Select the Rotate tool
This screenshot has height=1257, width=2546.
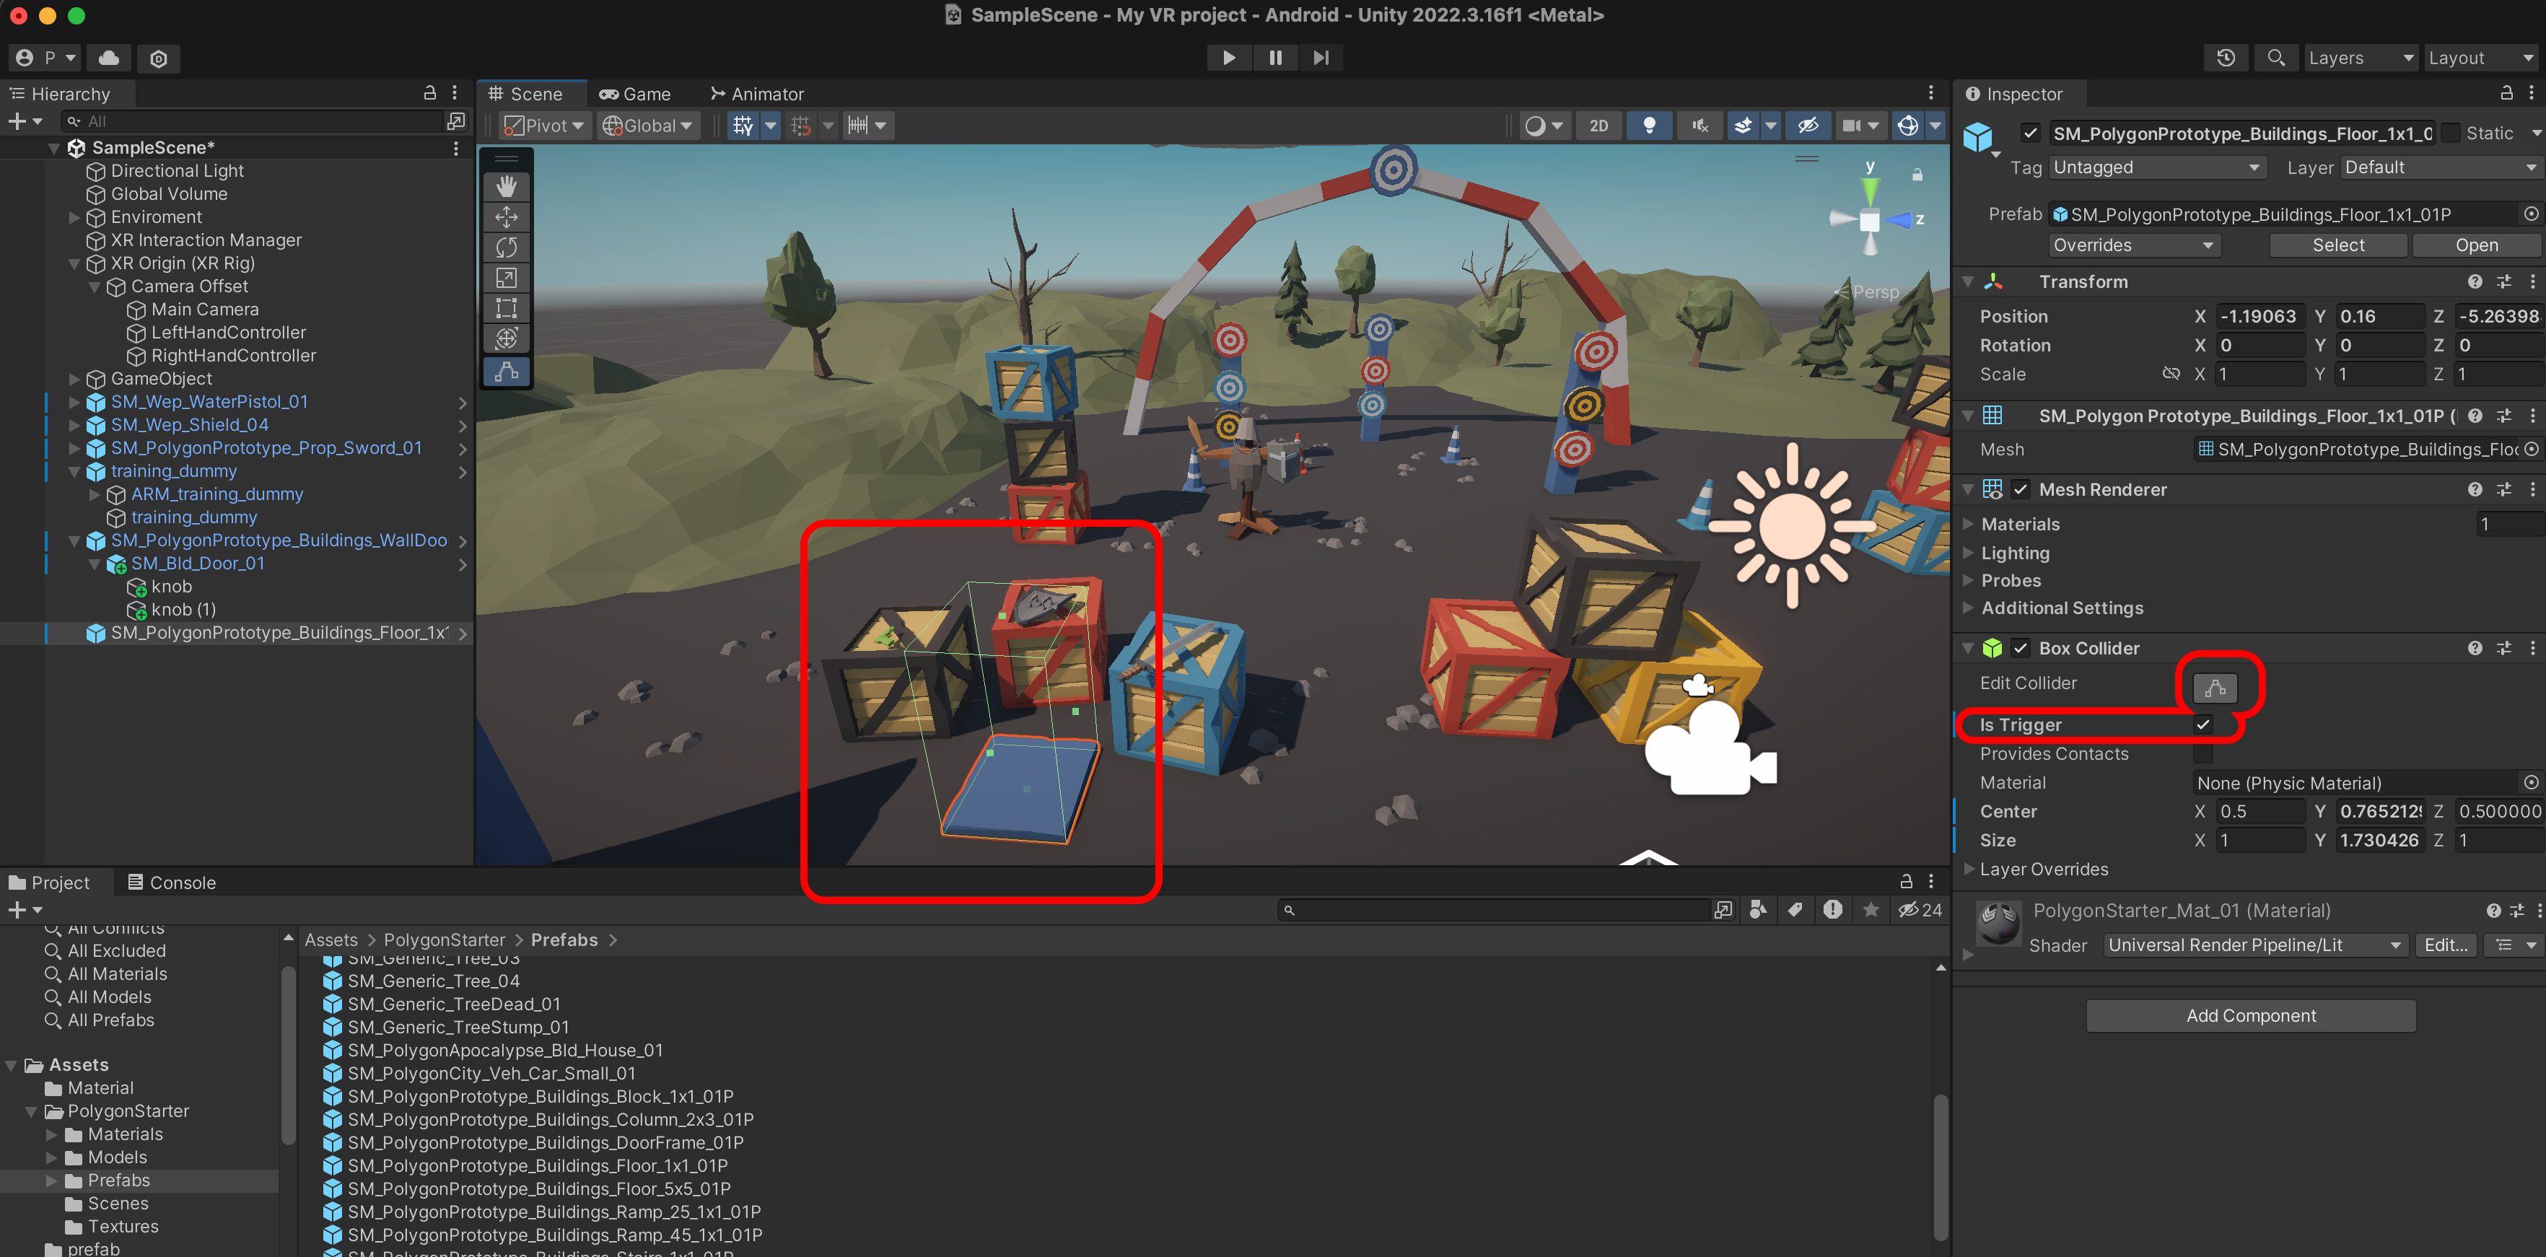[506, 248]
